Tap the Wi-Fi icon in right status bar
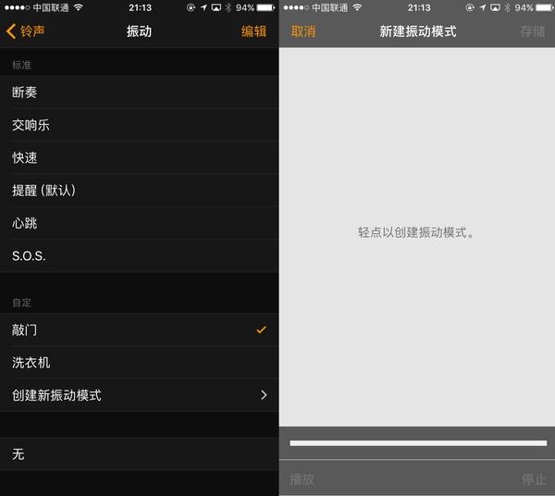 tap(357, 7)
